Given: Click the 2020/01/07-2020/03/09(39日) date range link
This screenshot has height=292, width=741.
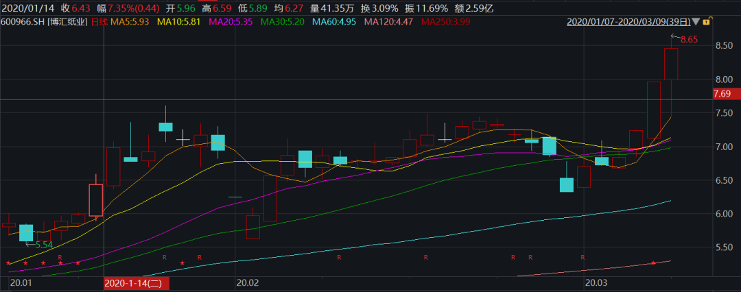Looking at the screenshot, I should (x=629, y=22).
